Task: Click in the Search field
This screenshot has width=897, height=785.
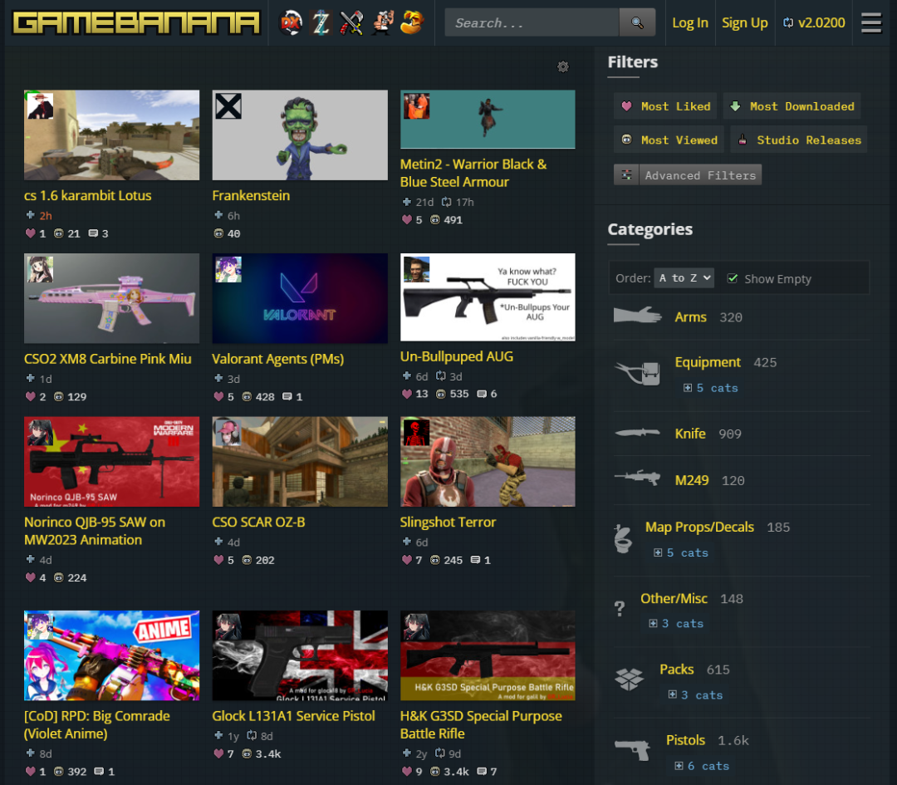Action: point(532,23)
